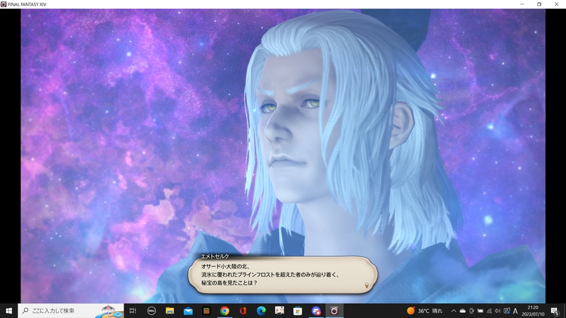Image resolution: width=566 pixels, height=318 pixels.
Task: Click the phone link tray icon
Action: 471,311
